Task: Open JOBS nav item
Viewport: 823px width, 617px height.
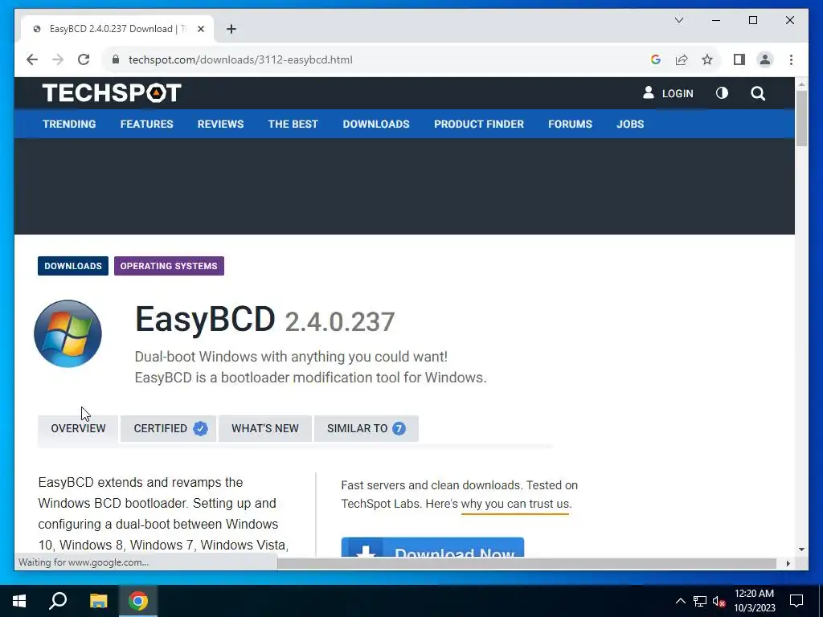Action: pos(630,125)
